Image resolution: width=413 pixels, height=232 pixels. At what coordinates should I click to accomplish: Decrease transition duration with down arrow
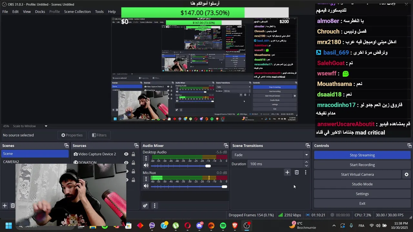tap(306, 166)
